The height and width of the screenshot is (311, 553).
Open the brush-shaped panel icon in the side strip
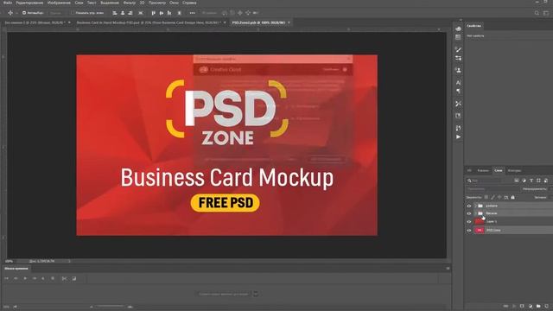pos(458,49)
